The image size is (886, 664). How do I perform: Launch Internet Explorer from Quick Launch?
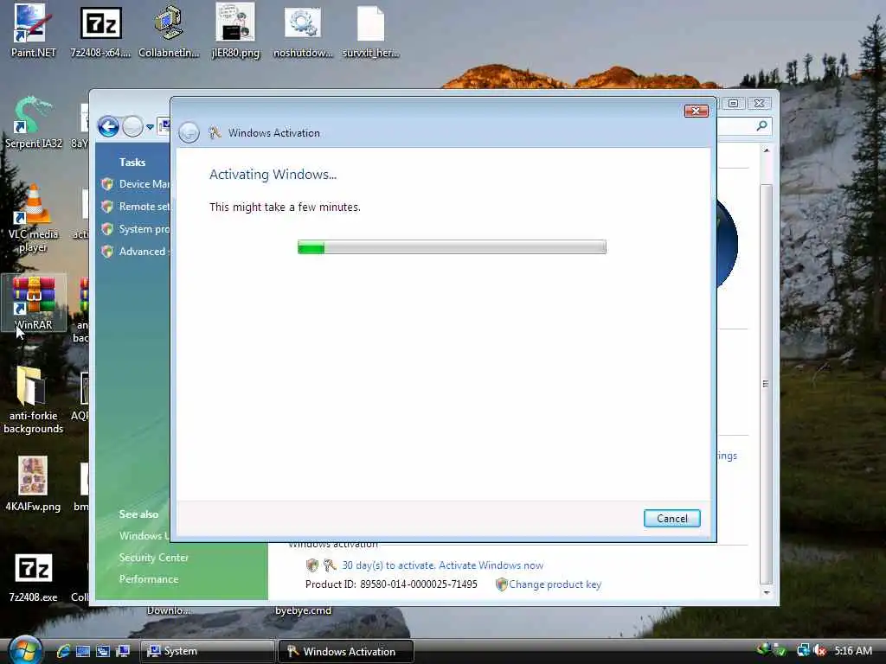click(63, 651)
